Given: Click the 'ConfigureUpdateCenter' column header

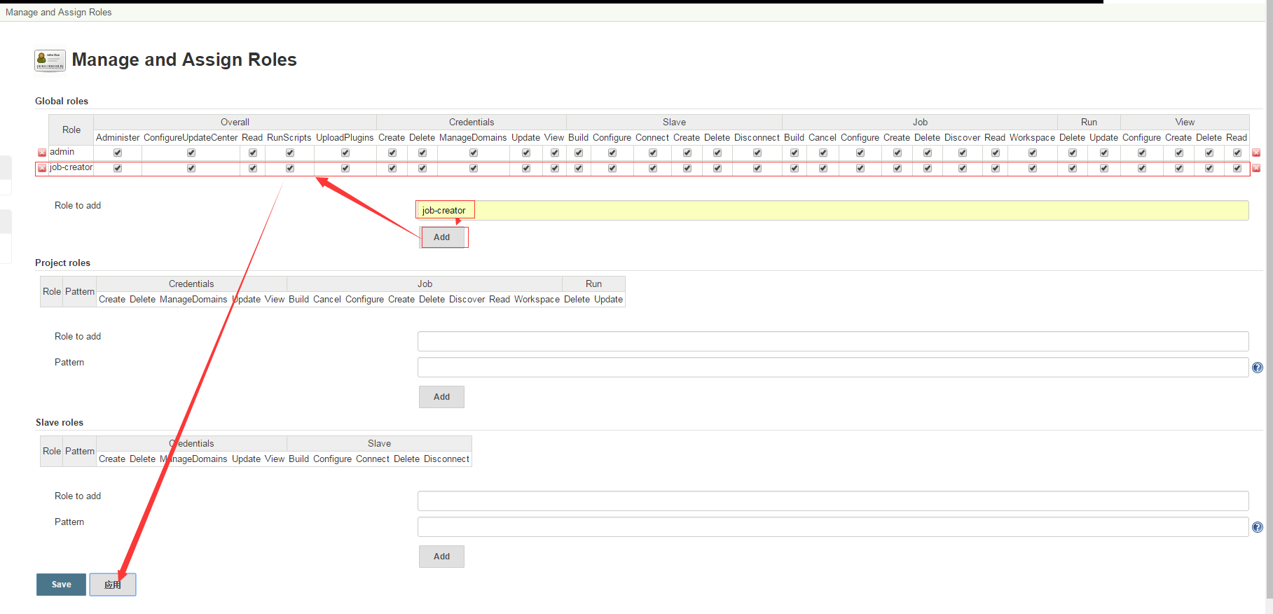Looking at the screenshot, I should 191,138.
